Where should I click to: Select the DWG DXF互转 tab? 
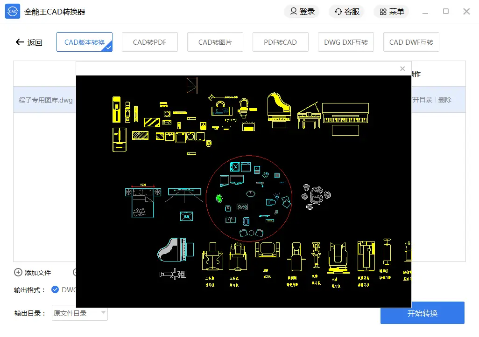(x=345, y=41)
